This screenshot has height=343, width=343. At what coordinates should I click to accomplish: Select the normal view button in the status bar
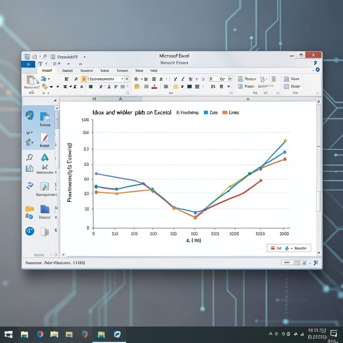click(287, 263)
